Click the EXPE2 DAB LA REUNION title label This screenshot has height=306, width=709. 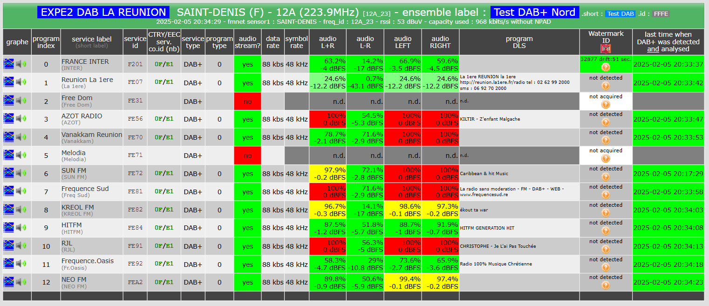tap(103, 13)
